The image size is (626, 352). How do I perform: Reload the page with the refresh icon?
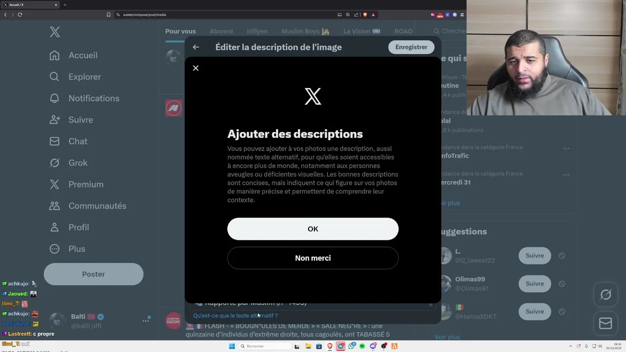tap(20, 15)
